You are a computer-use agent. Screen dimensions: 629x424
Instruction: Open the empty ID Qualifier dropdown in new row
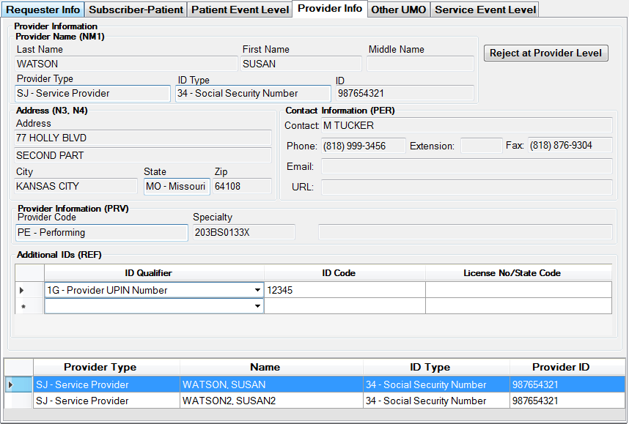tap(257, 307)
